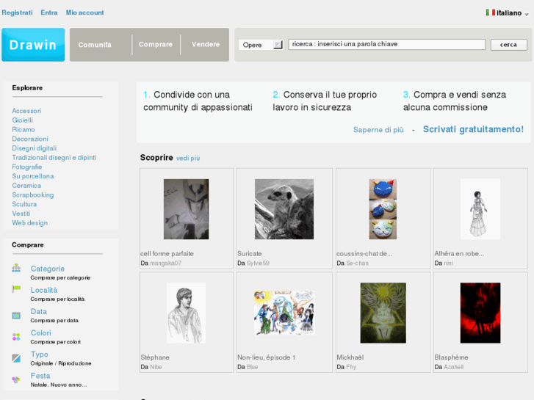Click the Categorie shopping link
534x400 pixels.
[x=48, y=269]
